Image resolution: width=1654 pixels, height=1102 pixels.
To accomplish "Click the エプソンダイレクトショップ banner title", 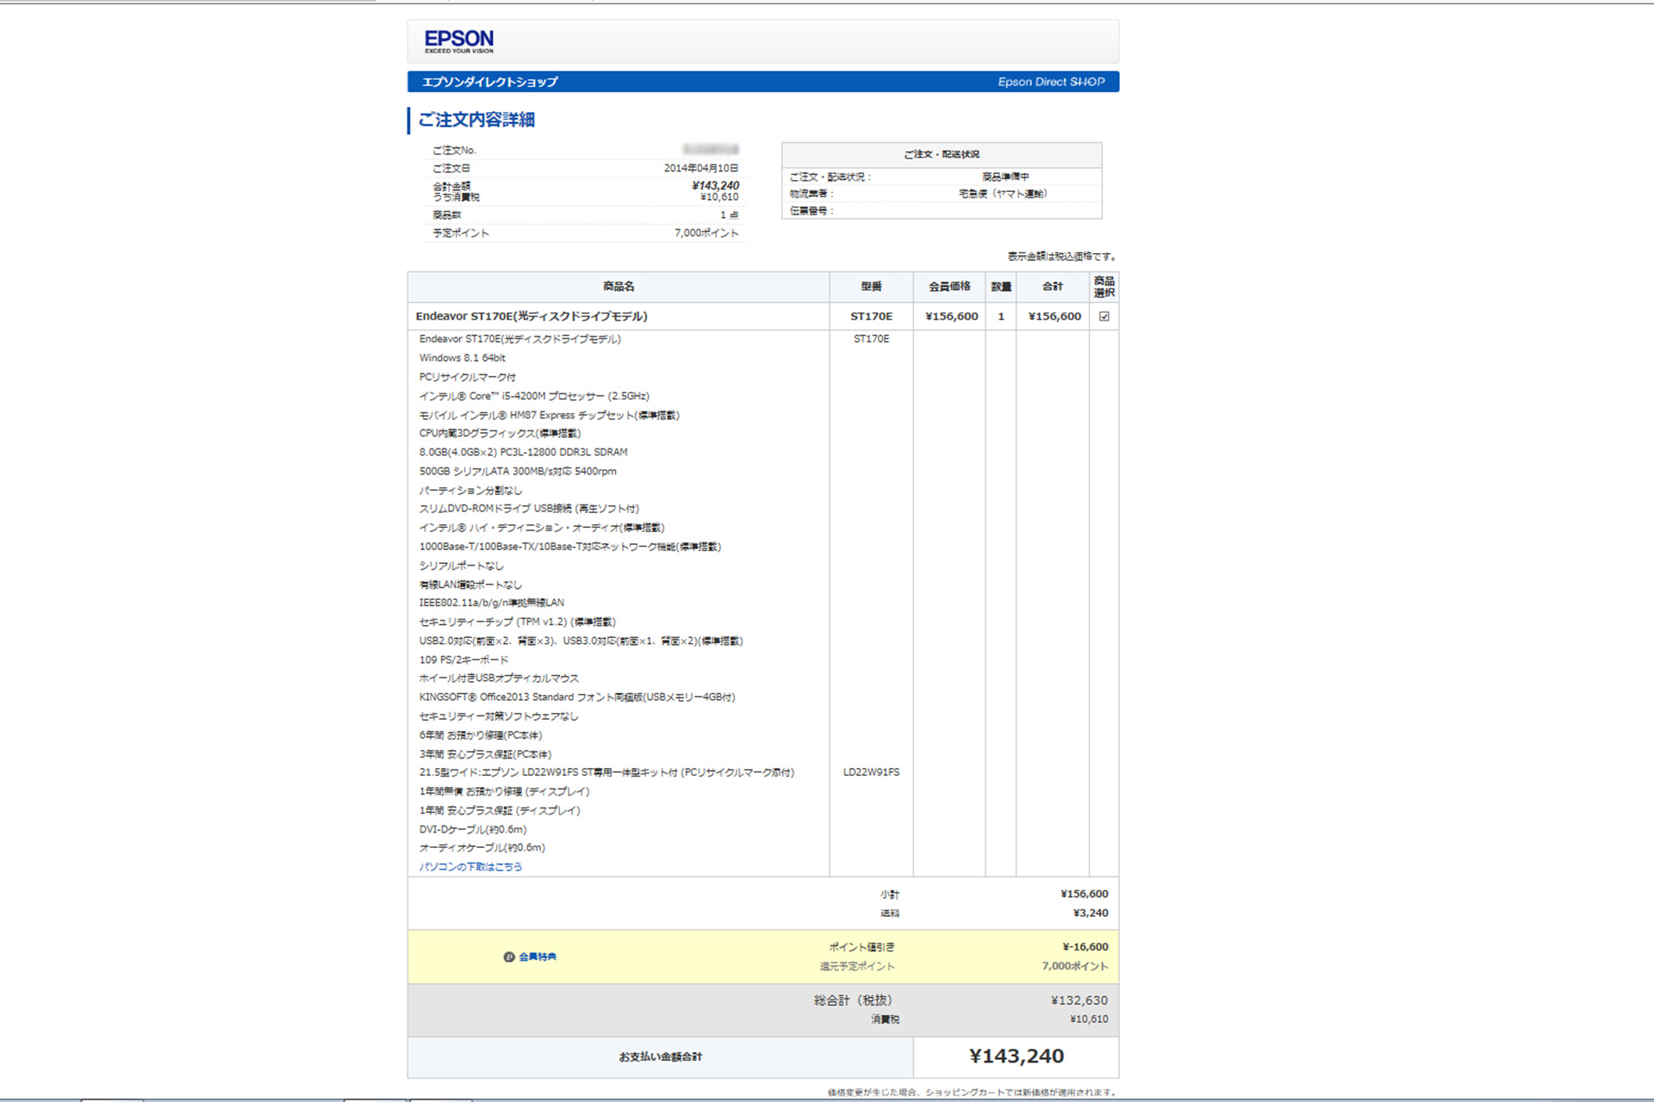I will coord(489,82).
